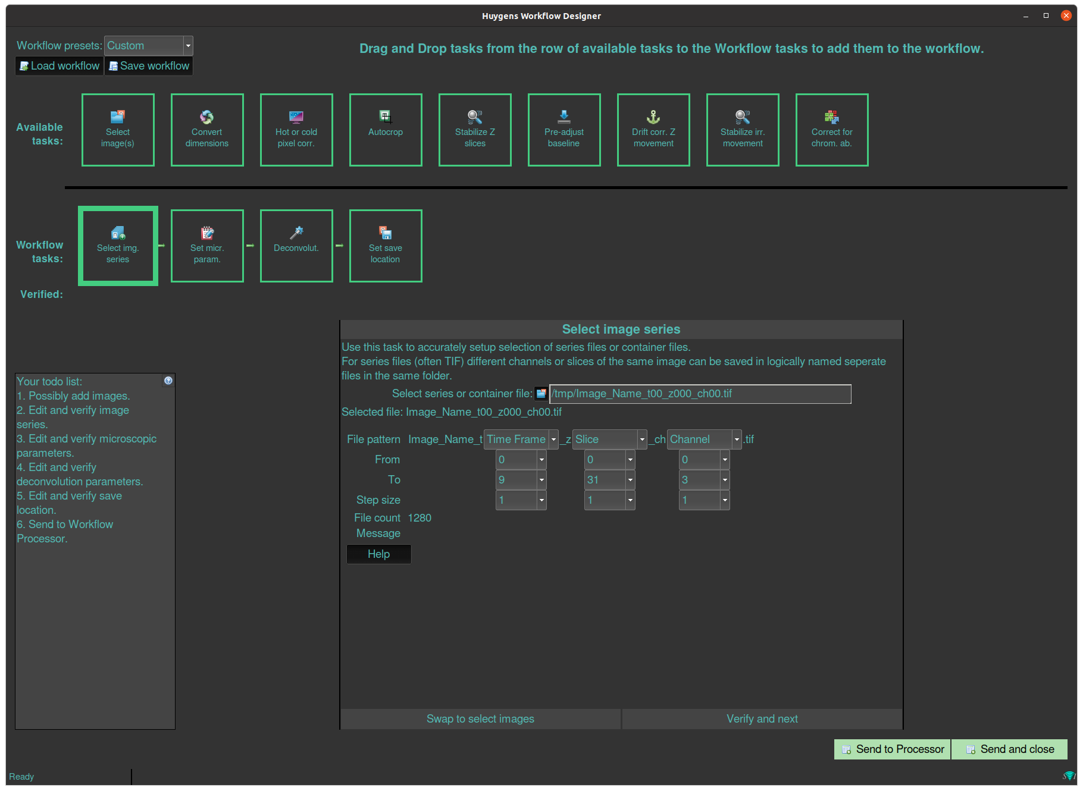Image resolution: width=1083 pixels, height=791 pixels.
Task: Open the todo list help question mark
Action: [168, 381]
